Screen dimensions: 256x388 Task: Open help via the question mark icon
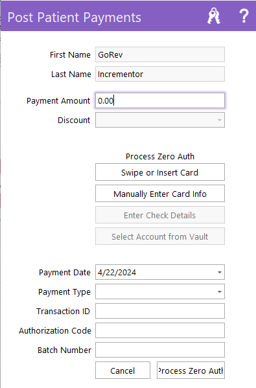244,16
